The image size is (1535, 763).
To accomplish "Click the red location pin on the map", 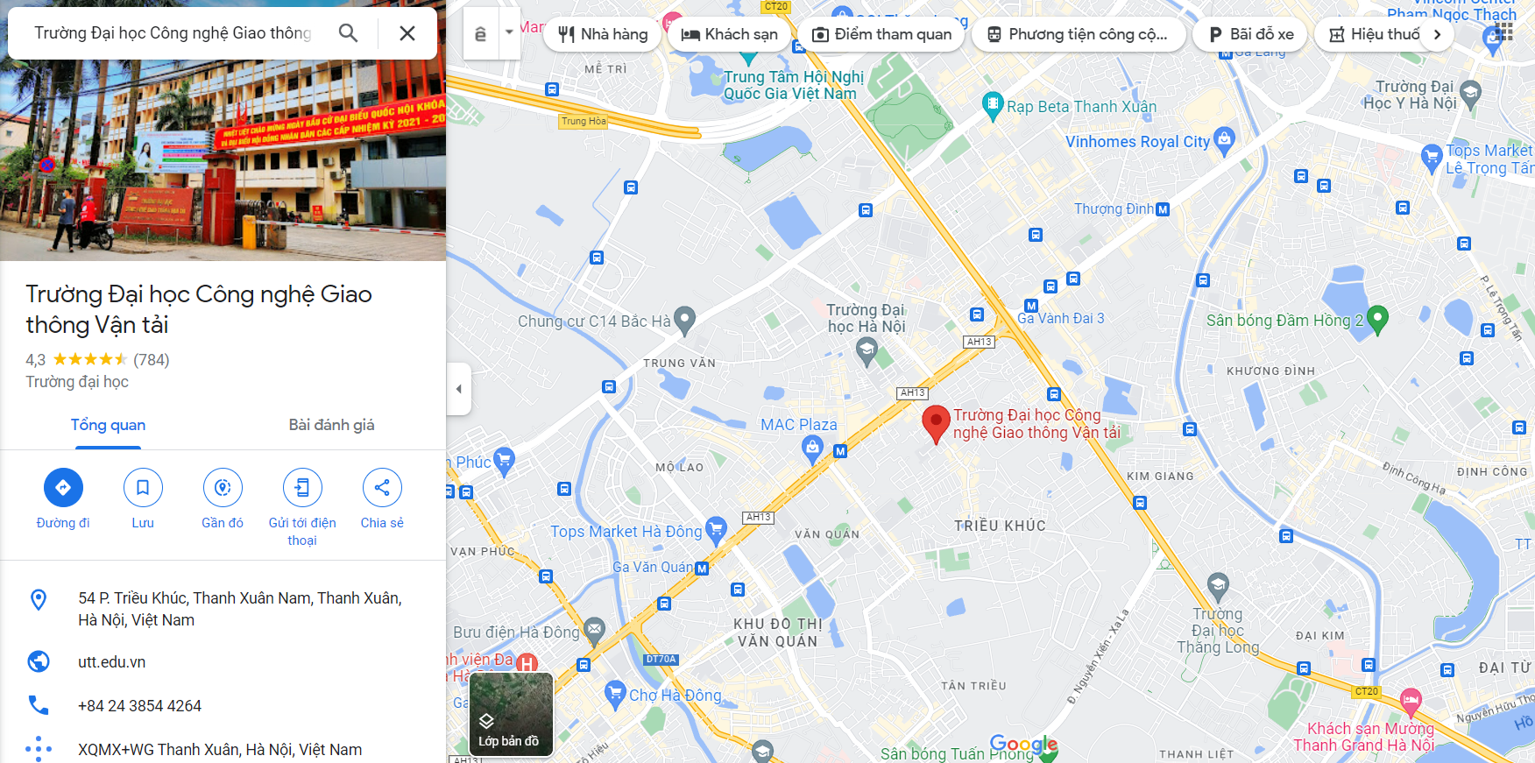I will pos(936,424).
